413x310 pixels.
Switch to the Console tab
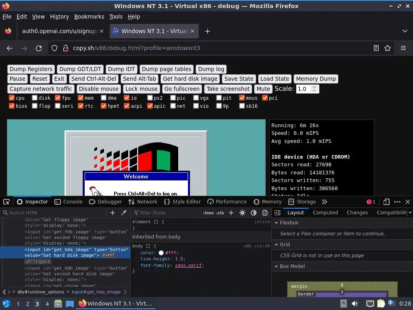tap(69, 202)
